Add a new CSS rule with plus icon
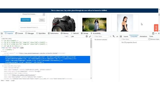The image size is (160, 90). pos(110,36)
